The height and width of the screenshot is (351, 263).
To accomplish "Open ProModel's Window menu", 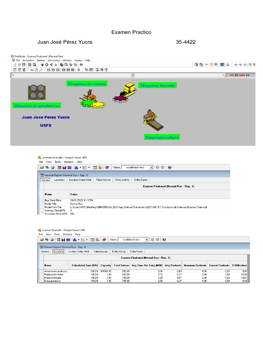I will point(67,60).
